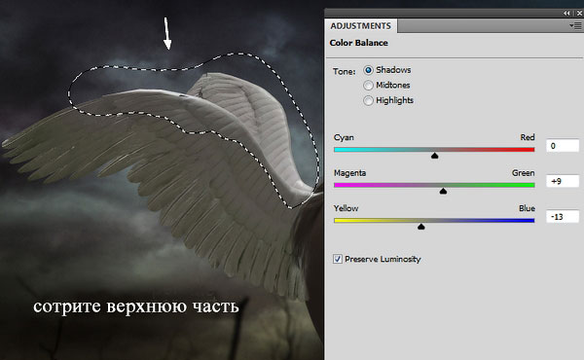Screen dimensions: 584x360
Task: Click the Cyan-Red slider handle
Action: tap(434, 156)
